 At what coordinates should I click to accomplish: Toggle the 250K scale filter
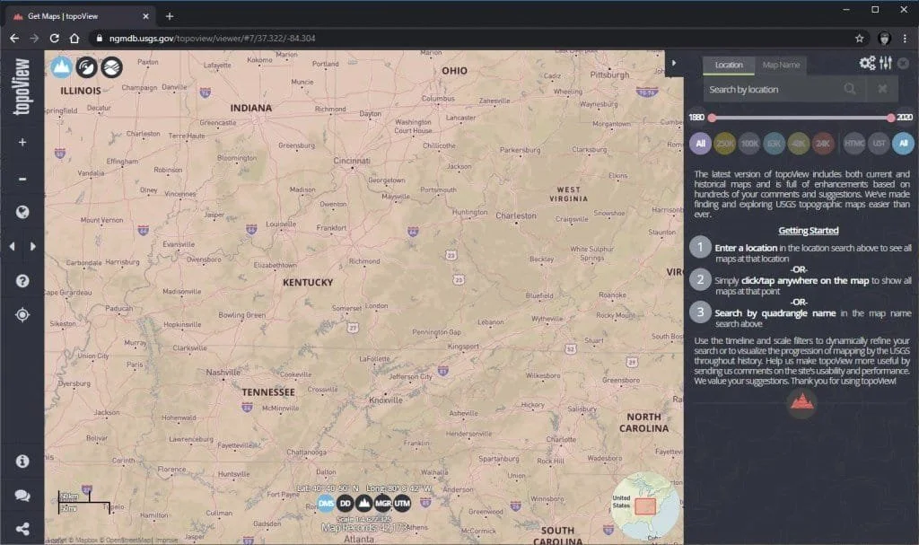click(x=725, y=144)
